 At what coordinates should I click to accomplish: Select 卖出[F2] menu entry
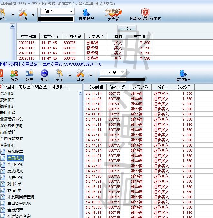[7, 100]
